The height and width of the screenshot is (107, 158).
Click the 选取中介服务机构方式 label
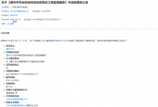(17, 90)
